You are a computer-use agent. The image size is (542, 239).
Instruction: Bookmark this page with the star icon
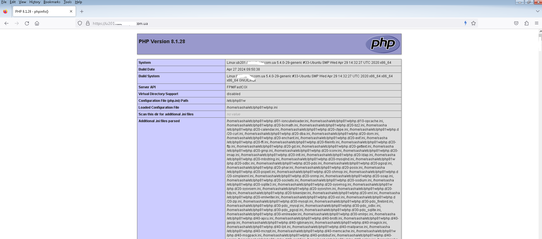[473, 23]
